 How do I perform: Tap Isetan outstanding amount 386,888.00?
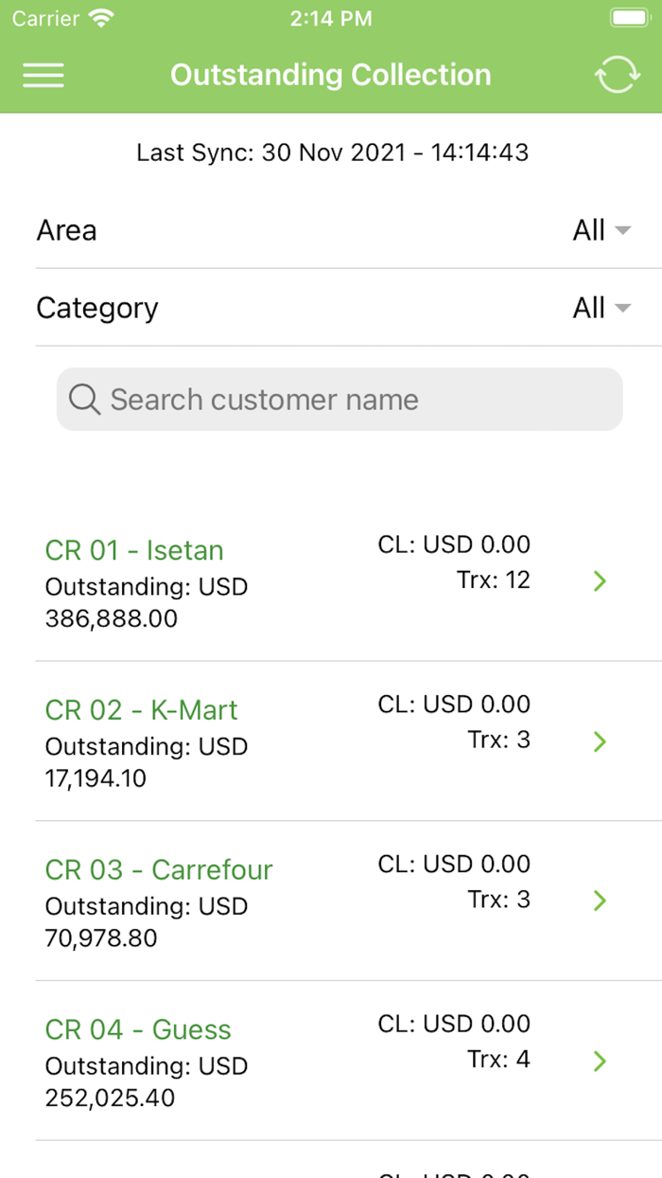[x=112, y=619]
